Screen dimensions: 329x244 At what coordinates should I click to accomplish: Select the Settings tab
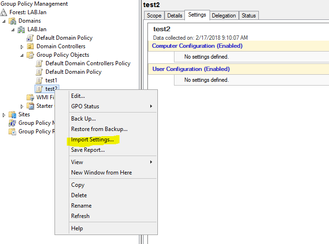tap(197, 15)
